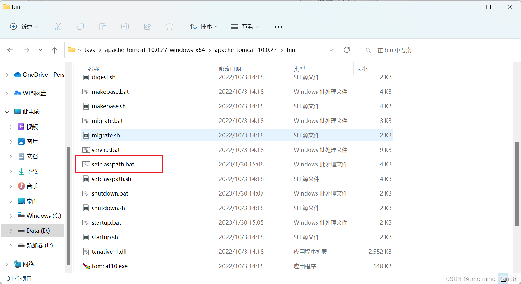521x284 pixels.
Task: Sort by 修改日期 column header
Action: [x=230, y=69]
